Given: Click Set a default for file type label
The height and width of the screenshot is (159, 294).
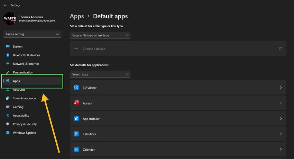Looking at the screenshot, I should pyautogui.click(x=97, y=26).
